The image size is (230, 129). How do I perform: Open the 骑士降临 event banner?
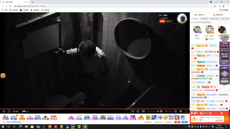[x=225, y=38]
